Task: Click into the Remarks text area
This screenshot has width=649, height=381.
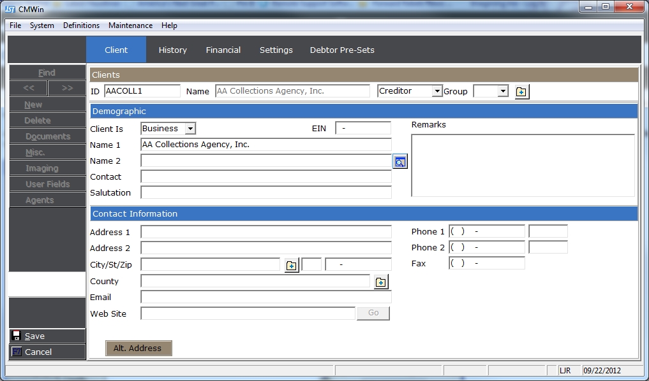Action: point(523,165)
